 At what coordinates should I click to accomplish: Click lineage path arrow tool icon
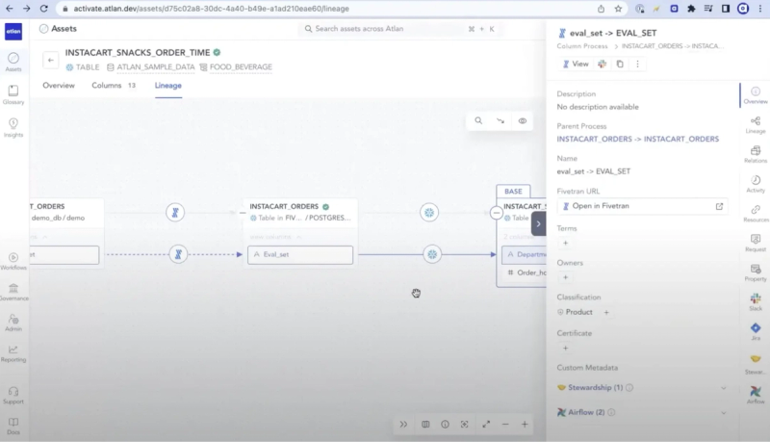(x=500, y=120)
